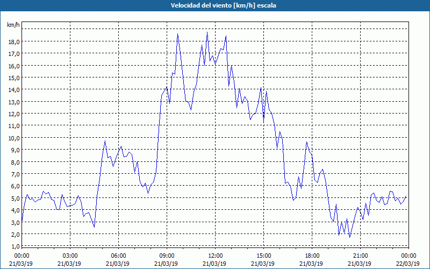Click the 7,0 y-axis value
430x269 pixels.
click(15, 174)
